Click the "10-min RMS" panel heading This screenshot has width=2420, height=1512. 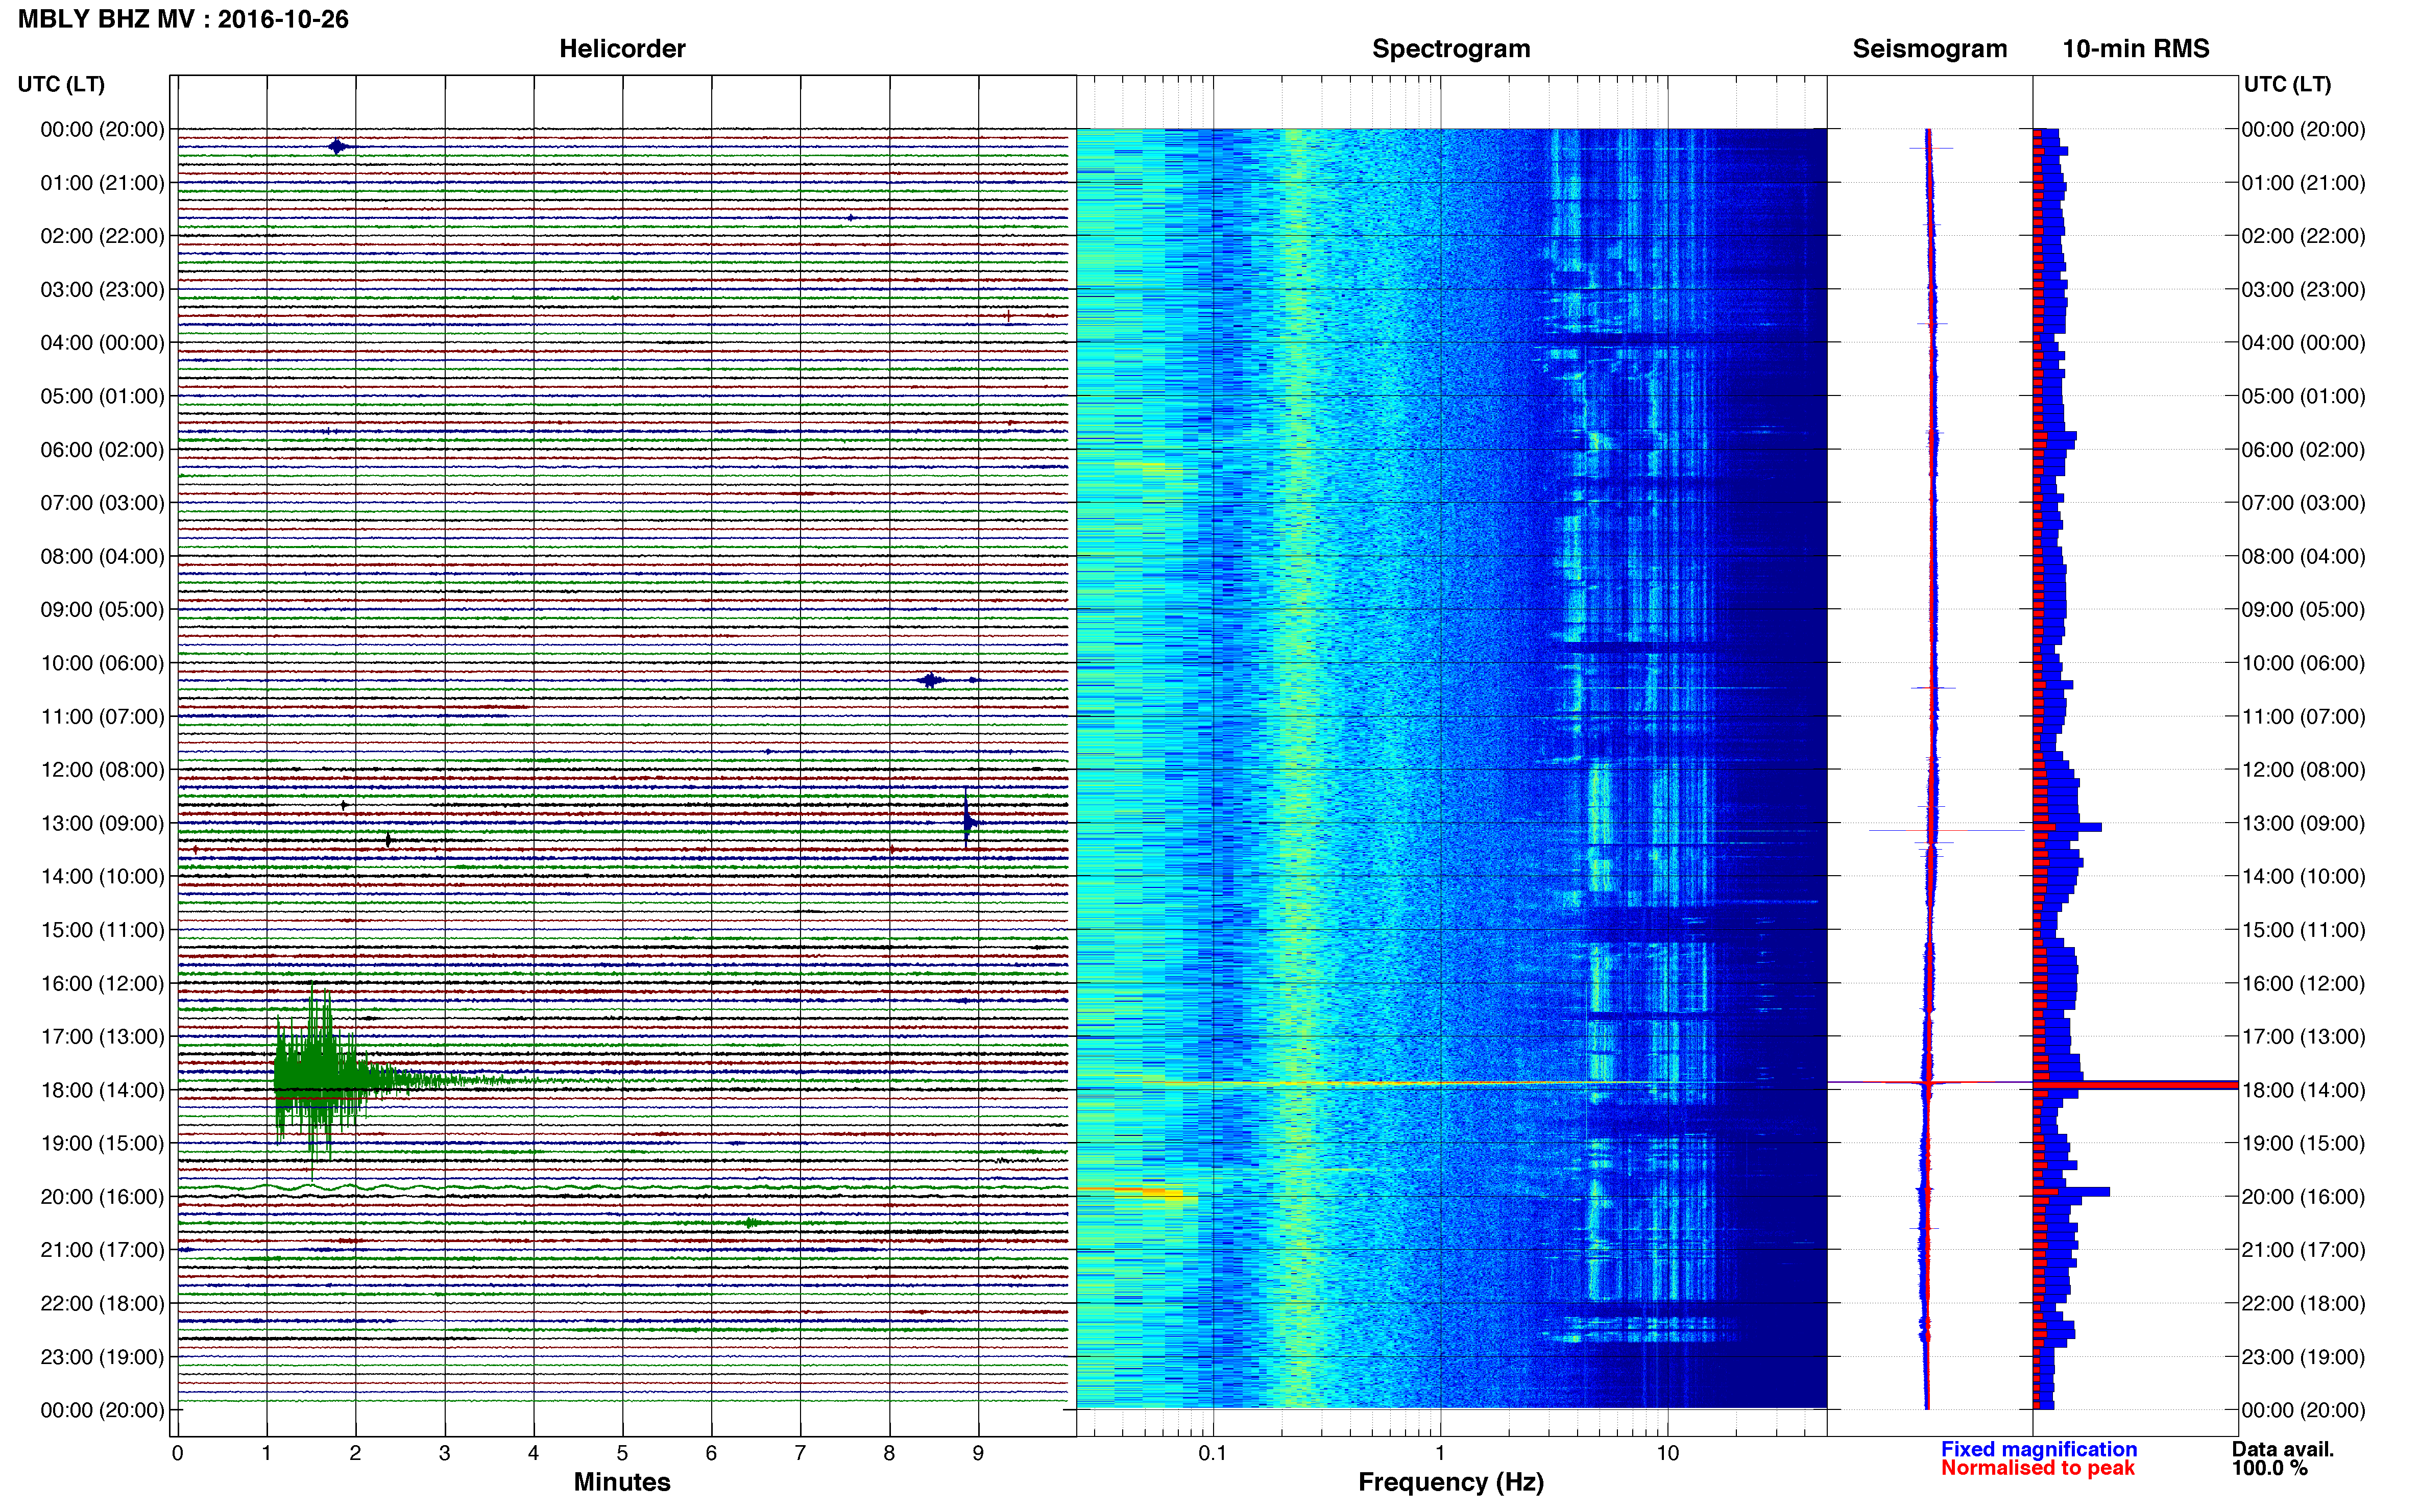click(x=2135, y=49)
